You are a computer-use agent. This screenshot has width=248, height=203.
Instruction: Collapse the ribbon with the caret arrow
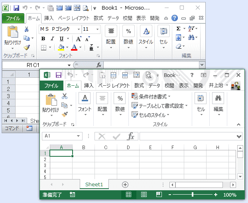click(239, 125)
